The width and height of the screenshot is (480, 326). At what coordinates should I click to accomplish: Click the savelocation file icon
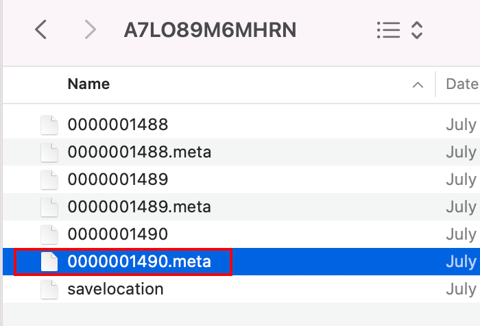click(49, 289)
